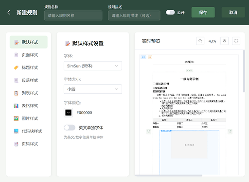The height and width of the screenshot is (182, 249).
Task: Switch to 段落样式 settings
Action: (x=29, y=80)
